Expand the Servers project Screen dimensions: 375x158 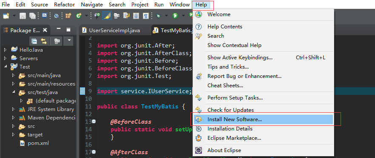(x=5, y=58)
